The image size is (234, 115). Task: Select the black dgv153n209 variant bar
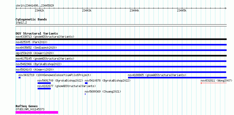121,56
